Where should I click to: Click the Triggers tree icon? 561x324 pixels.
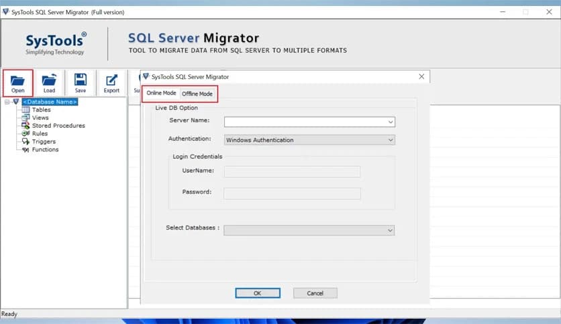[25, 141]
